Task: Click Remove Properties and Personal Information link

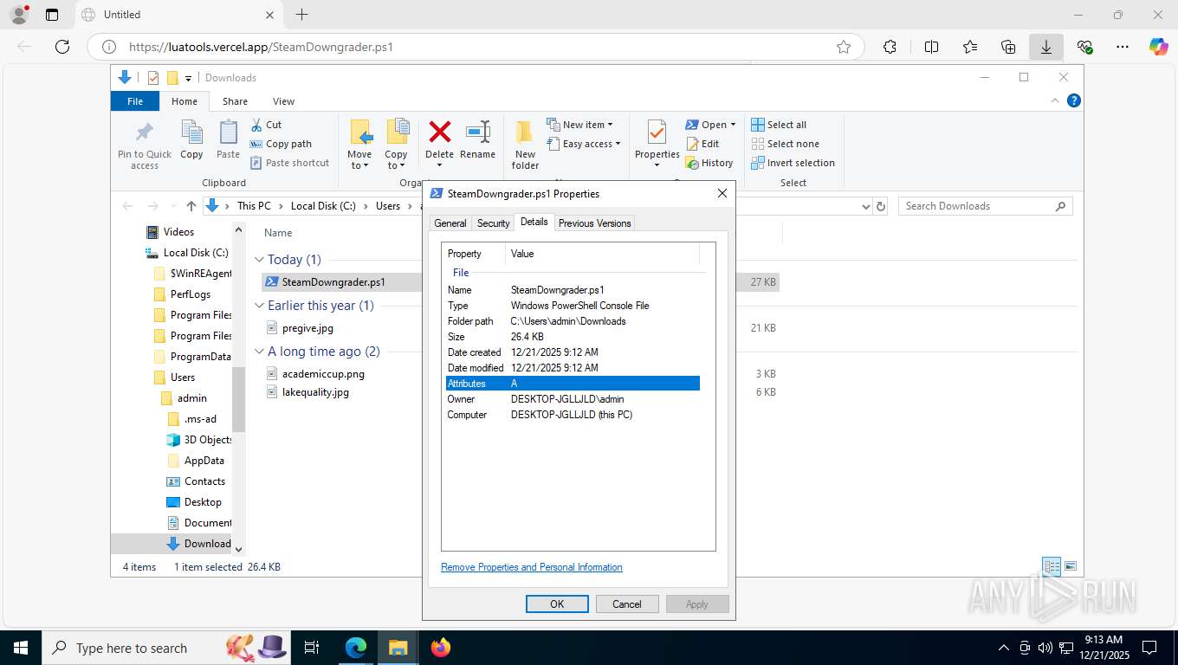Action: [x=532, y=567]
